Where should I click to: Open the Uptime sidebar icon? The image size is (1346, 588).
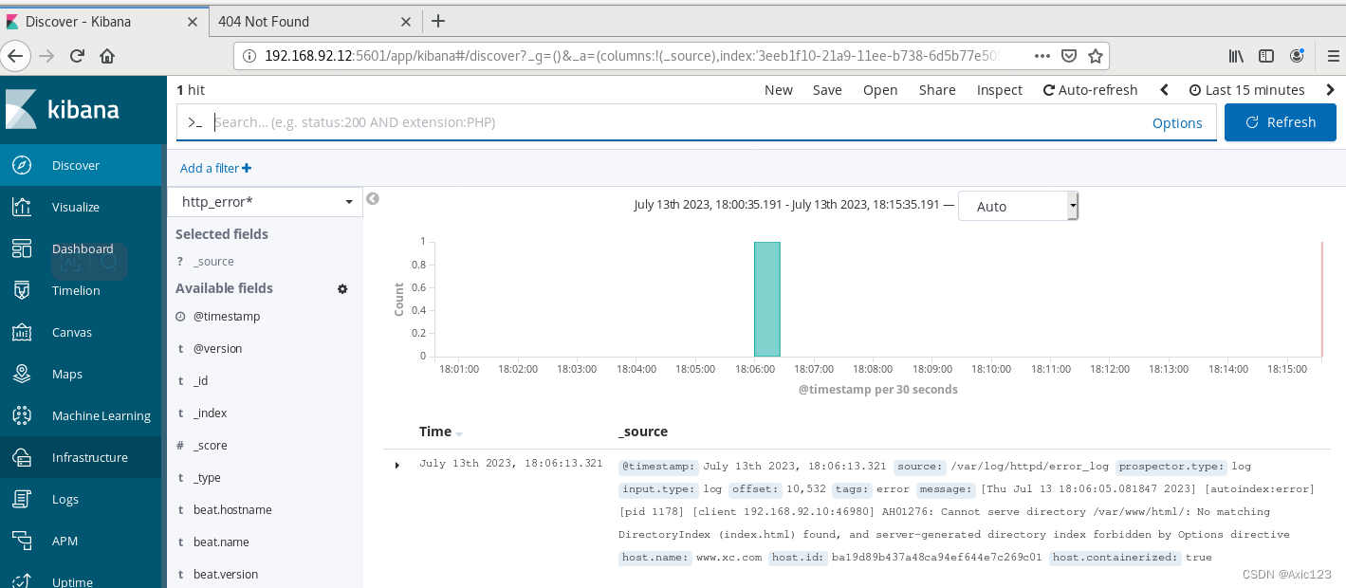click(x=22, y=580)
